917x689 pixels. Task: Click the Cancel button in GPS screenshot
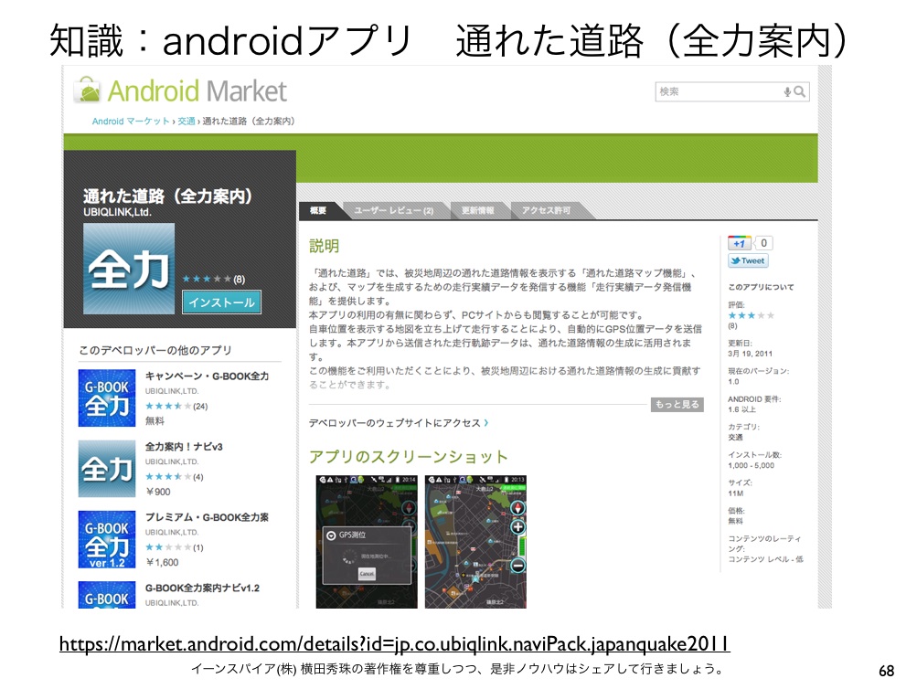tap(367, 574)
